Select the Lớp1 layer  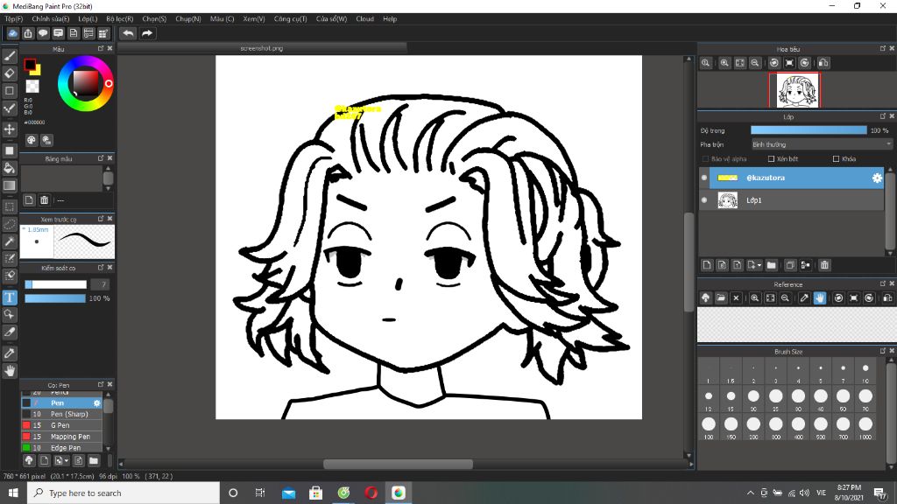(x=791, y=200)
